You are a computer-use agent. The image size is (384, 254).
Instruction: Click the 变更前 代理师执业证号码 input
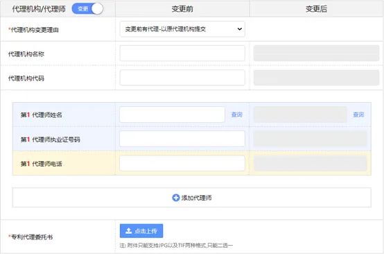182,139
